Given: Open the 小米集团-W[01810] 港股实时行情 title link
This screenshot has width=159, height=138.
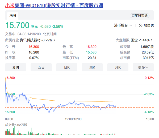Looking at the screenshot, I should [54, 6].
